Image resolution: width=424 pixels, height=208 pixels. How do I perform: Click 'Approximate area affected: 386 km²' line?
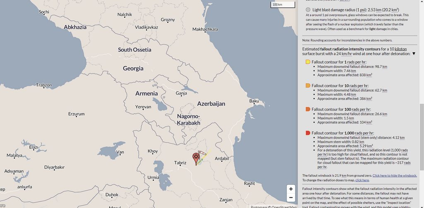coord(345,99)
